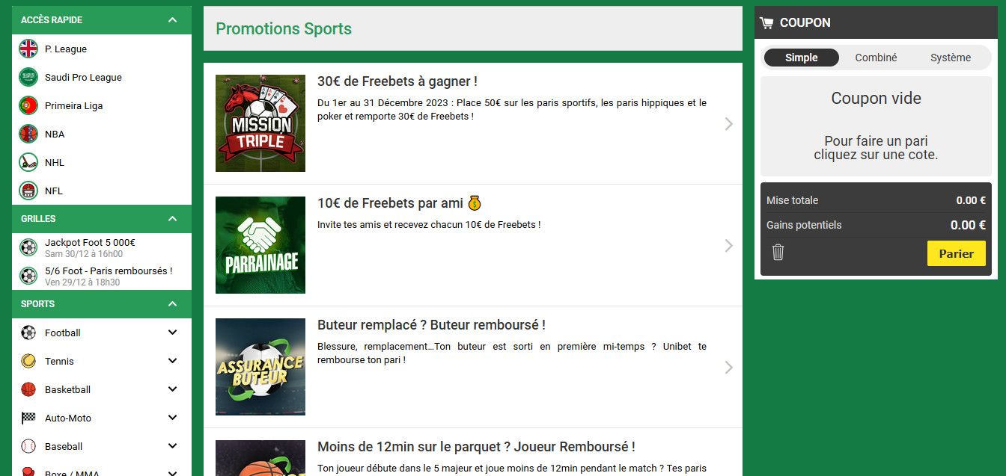
Task: Switch coupon to Combiné mode
Action: pyautogui.click(x=876, y=58)
